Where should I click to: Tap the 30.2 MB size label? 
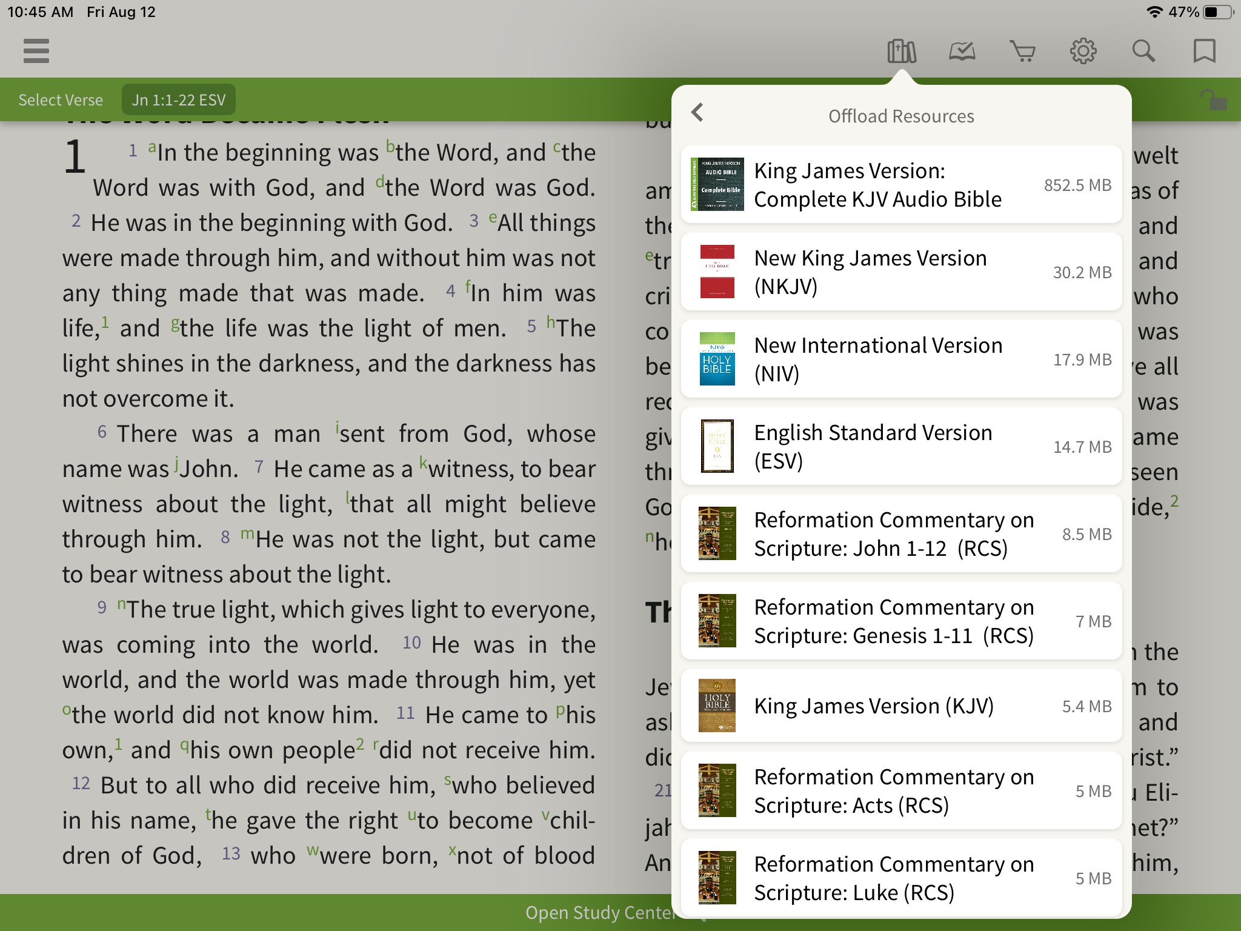[1082, 273]
